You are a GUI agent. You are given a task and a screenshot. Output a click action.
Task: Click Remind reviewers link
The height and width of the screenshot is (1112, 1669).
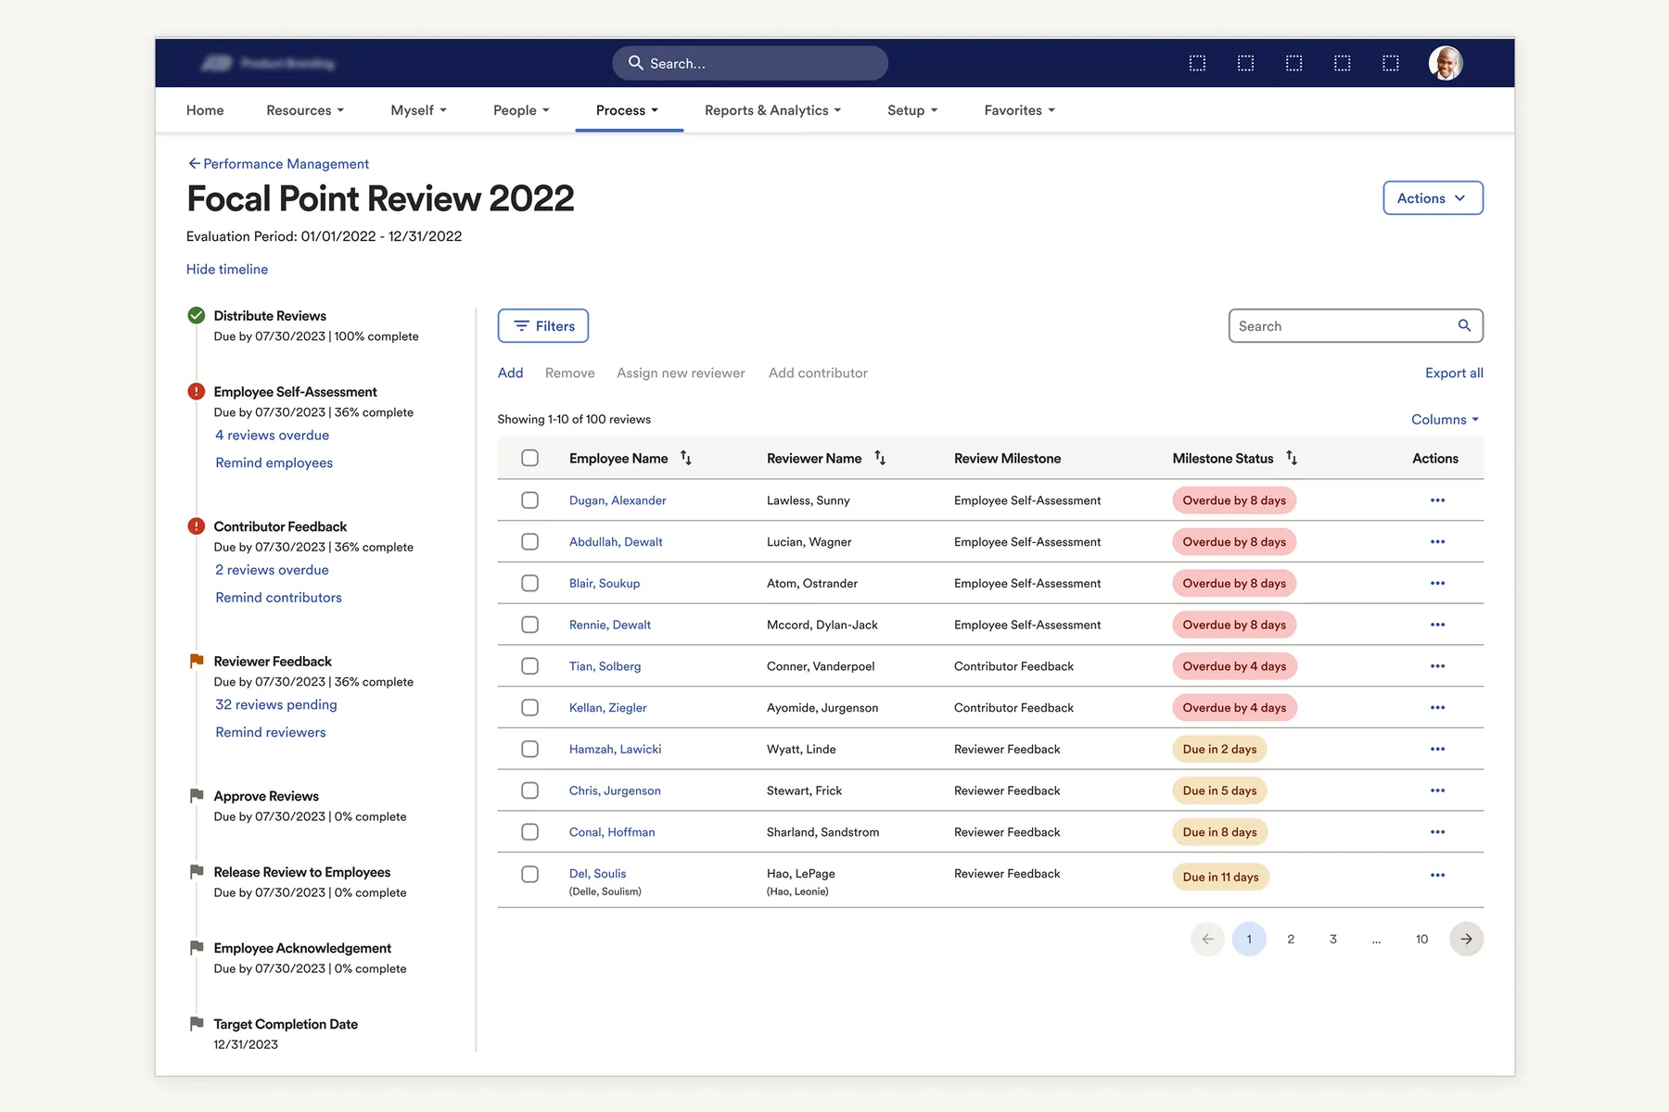point(271,732)
